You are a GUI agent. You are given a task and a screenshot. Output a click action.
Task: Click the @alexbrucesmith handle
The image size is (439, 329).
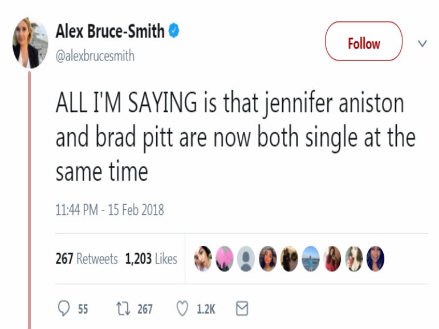pos(95,56)
